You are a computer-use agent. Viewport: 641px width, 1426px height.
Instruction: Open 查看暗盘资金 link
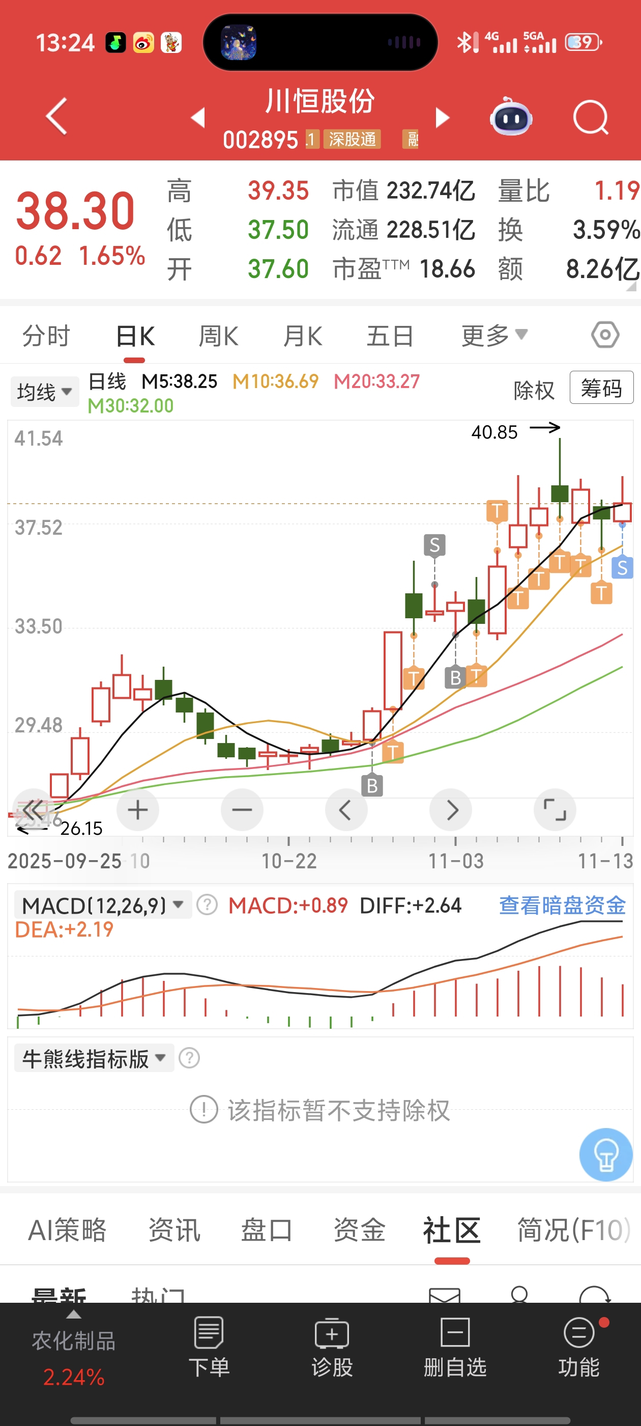pos(563,905)
